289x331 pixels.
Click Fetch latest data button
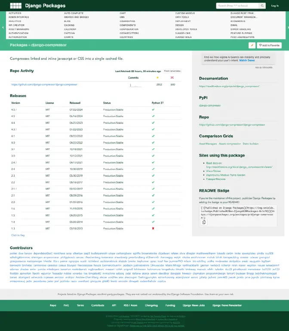pyautogui.click(x=172, y=71)
